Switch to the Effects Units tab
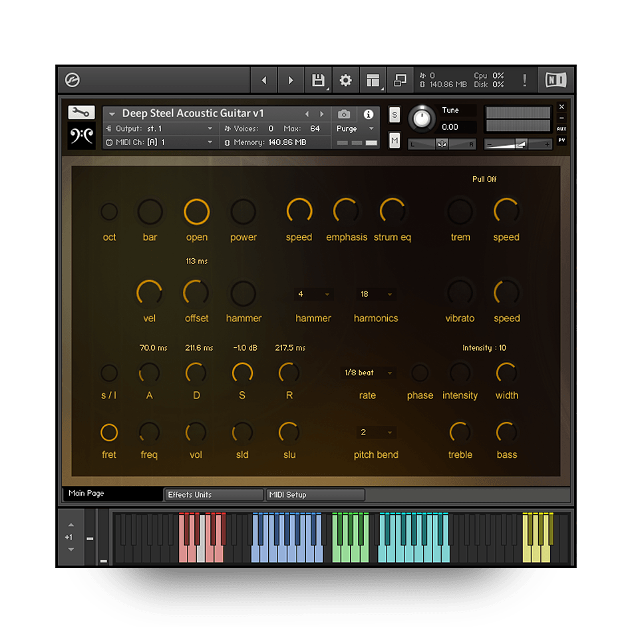The height and width of the screenshot is (632, 632). [x=214, y=494]
